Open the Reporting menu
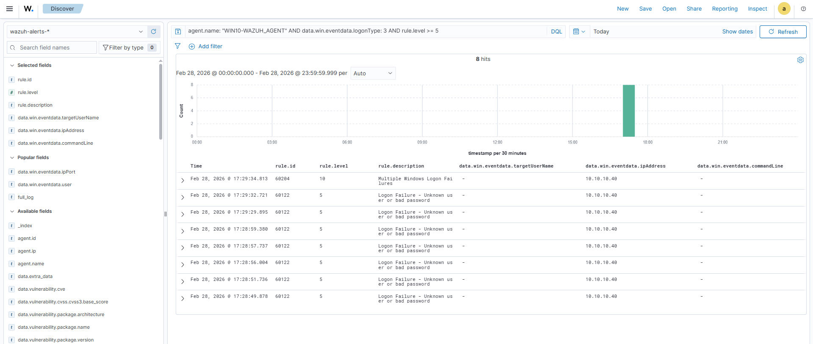The image size is (813, 344). (x=725, y=9)
